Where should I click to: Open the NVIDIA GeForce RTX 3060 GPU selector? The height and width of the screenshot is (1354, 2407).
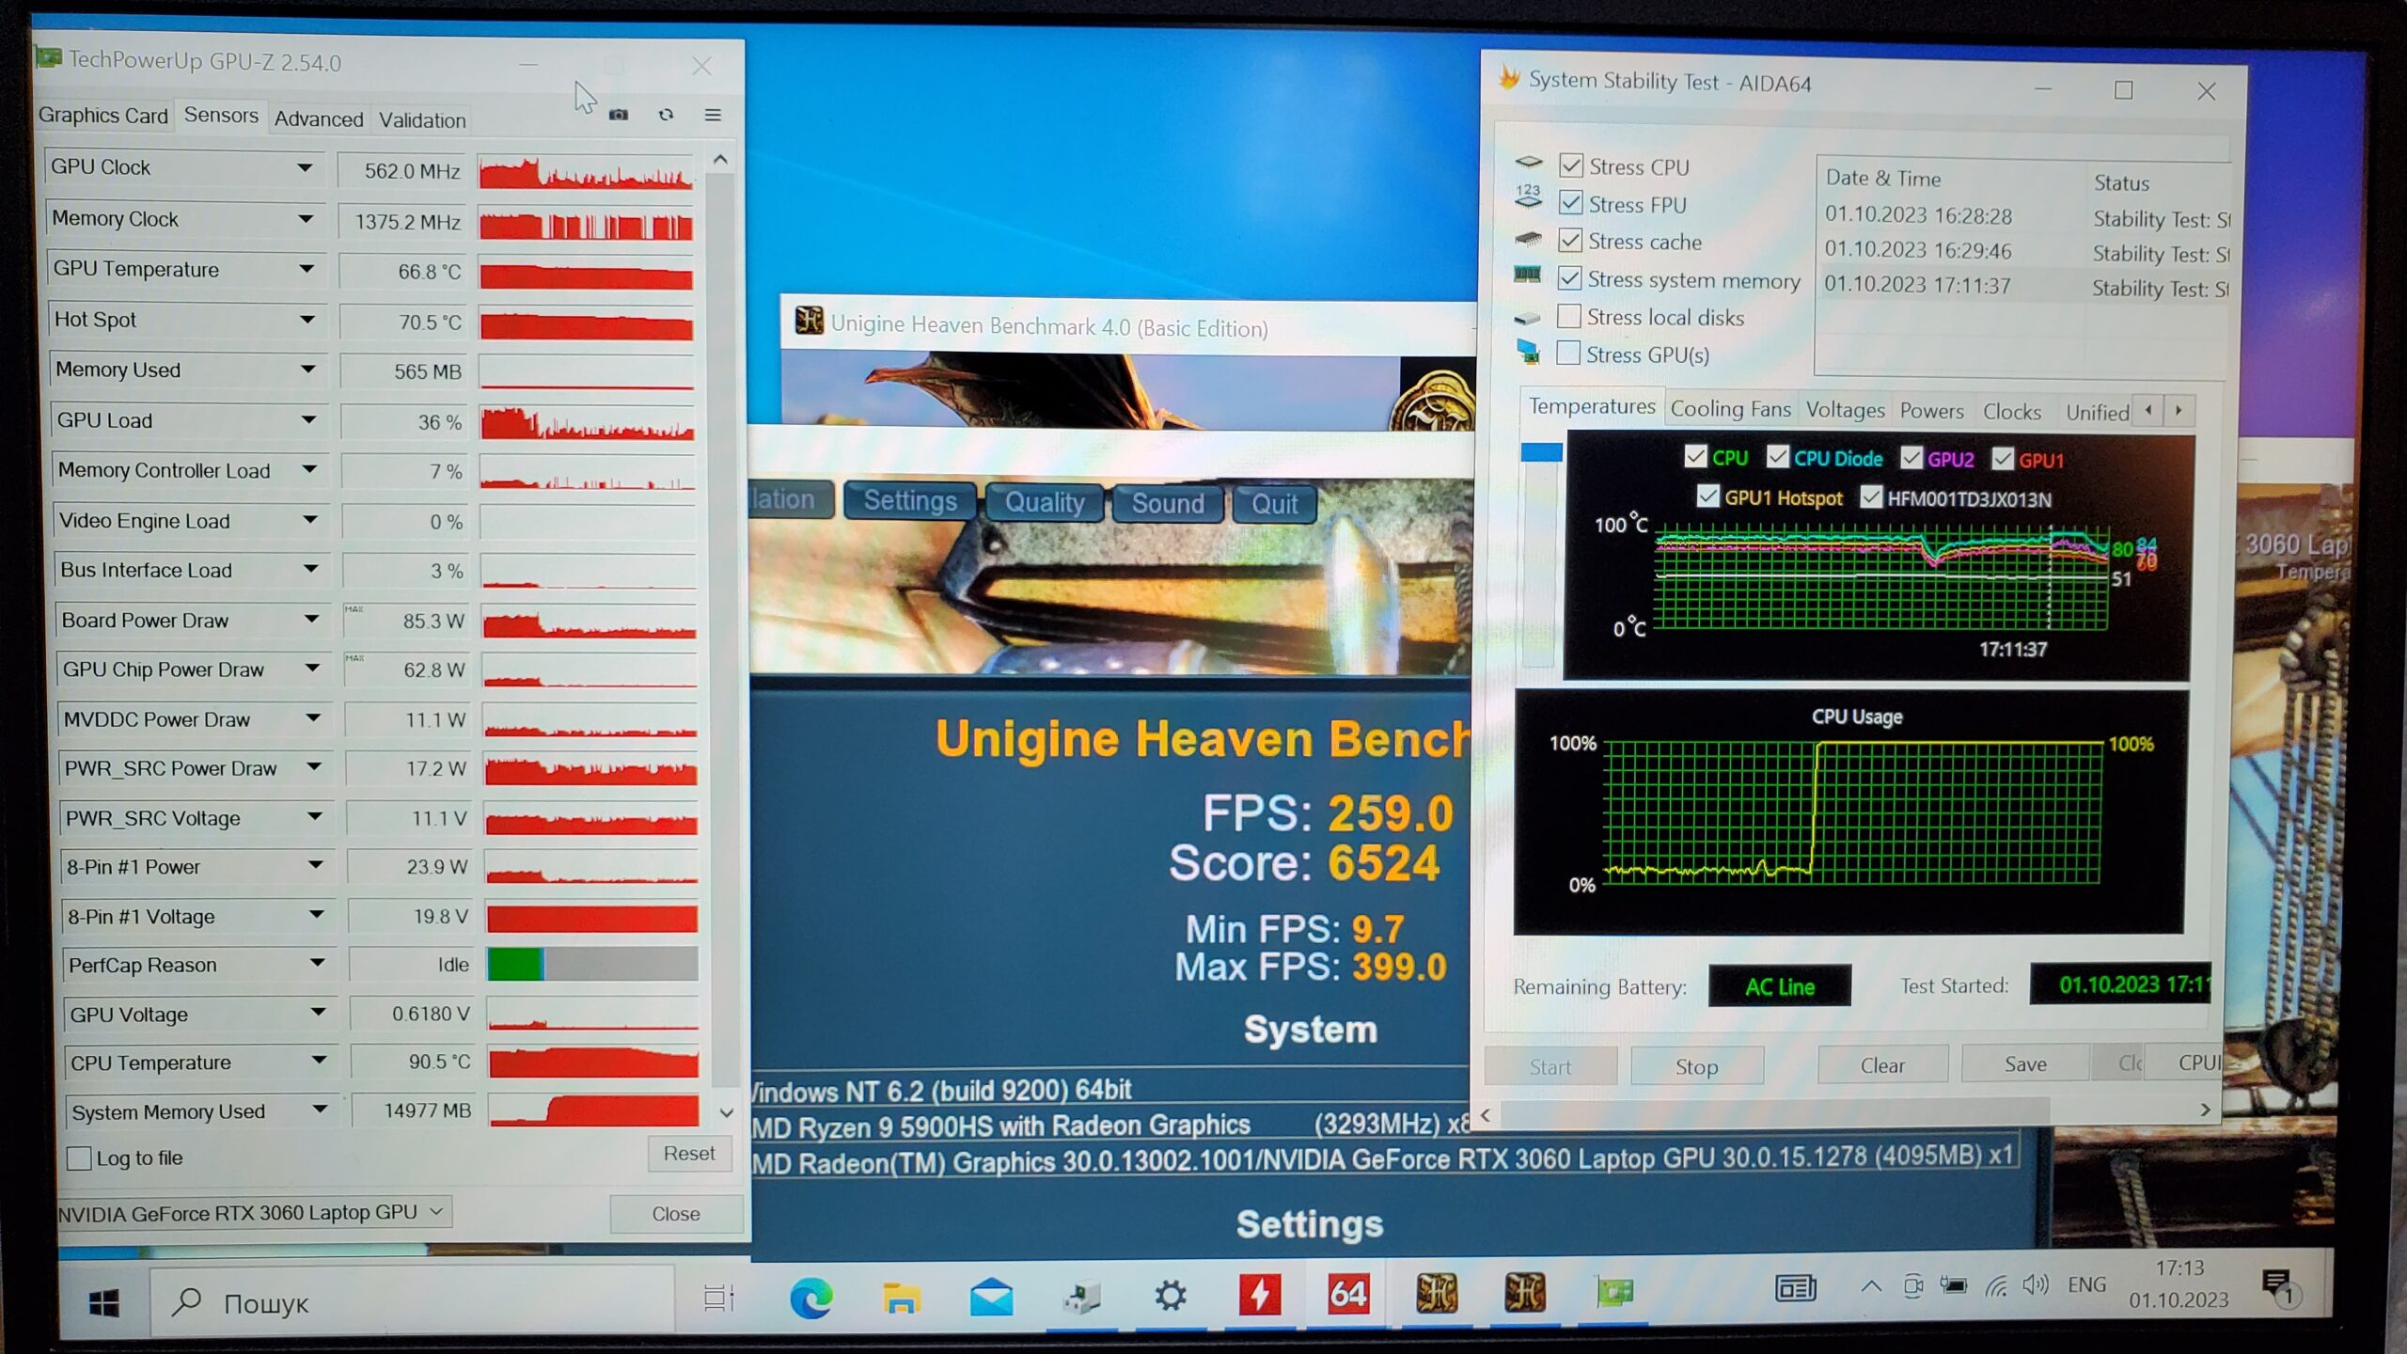coord(253,1212)
